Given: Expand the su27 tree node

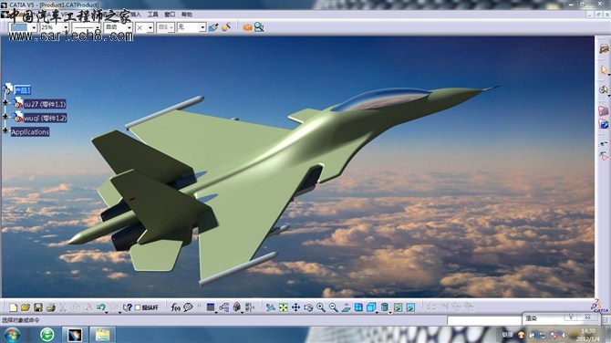Looking at the screenshot, I should click(x=5, y=102).
